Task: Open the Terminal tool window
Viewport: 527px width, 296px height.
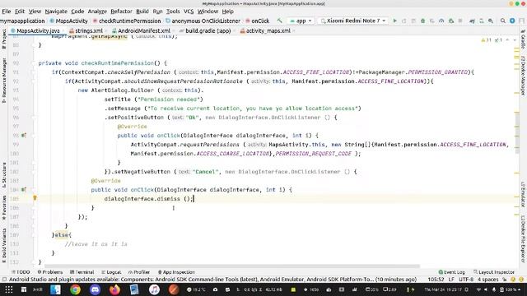Action: [82, 272]
